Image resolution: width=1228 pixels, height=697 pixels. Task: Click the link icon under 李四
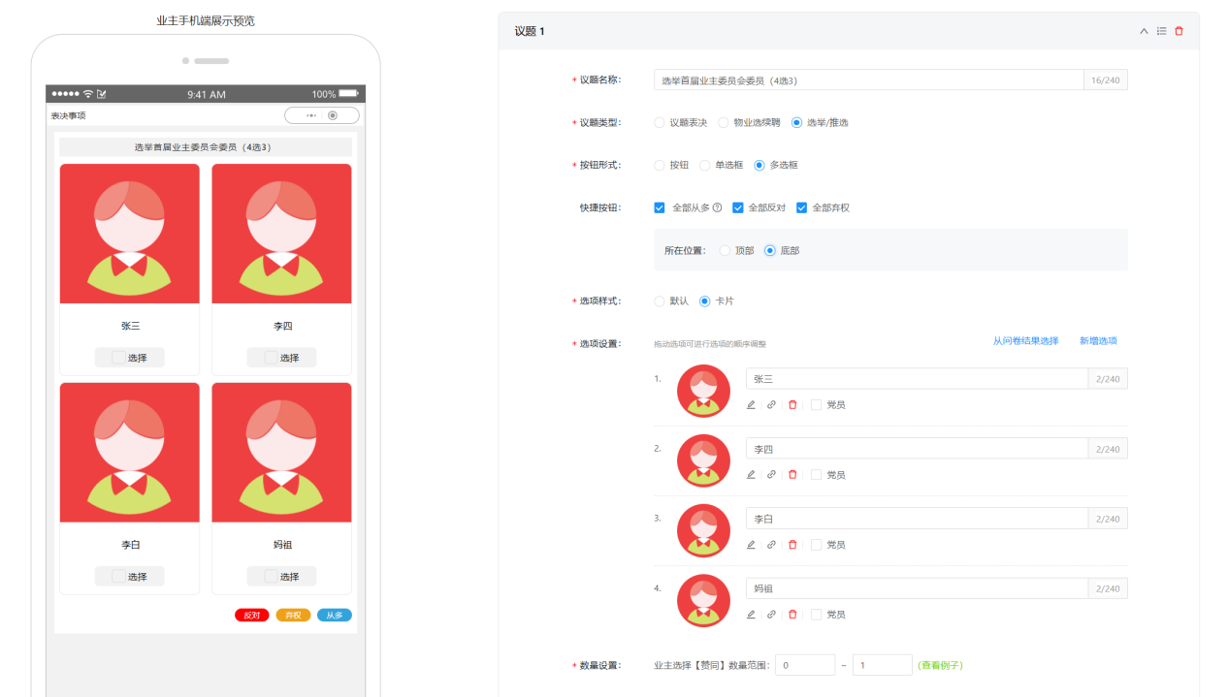tap(771, 475)
